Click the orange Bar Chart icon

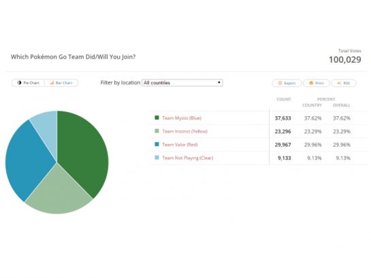52,83
